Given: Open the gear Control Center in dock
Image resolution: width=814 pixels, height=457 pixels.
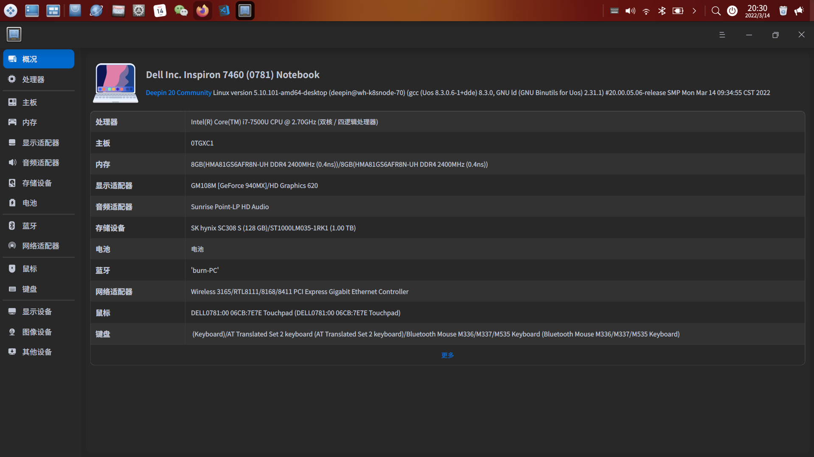Looking at the screenshot, I should coord(139,11).
